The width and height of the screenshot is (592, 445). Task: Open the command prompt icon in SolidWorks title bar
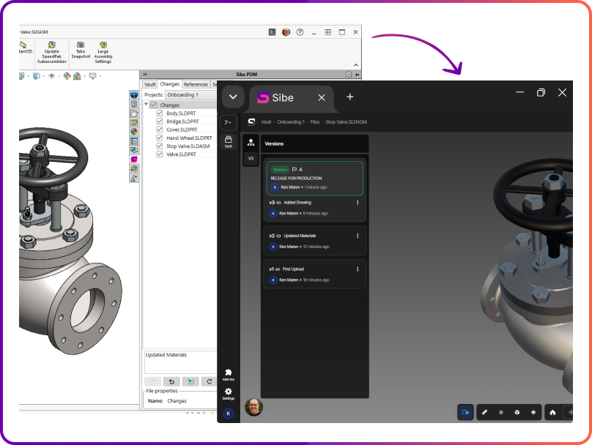click(272, 32)
